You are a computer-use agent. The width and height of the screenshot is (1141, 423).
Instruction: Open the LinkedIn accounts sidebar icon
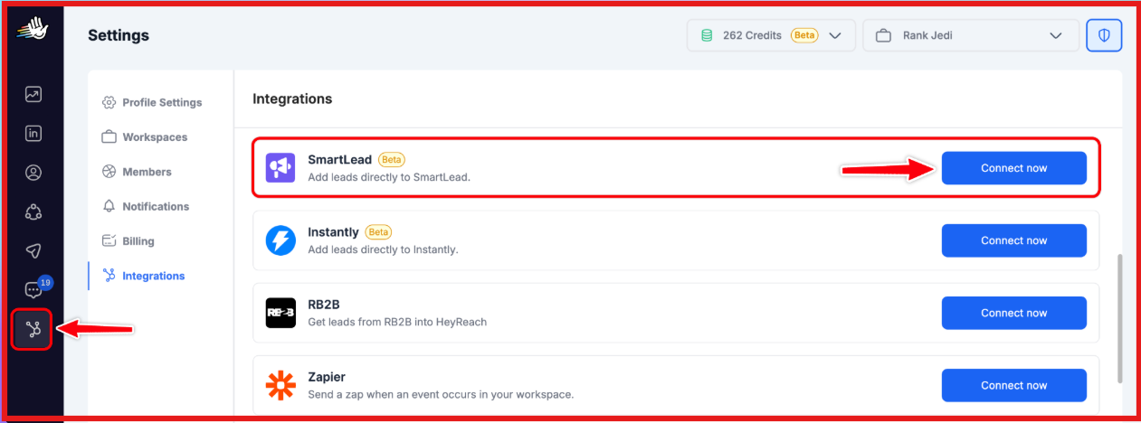[x=33, y=133]
